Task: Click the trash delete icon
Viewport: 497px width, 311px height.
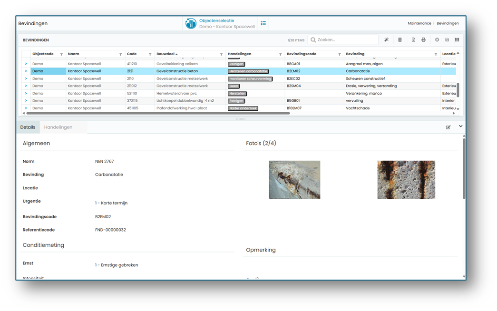Action: [x=400, y=40]
